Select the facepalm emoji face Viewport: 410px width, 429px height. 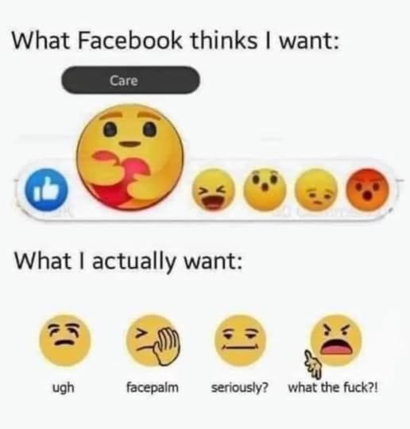coord(153,340)
